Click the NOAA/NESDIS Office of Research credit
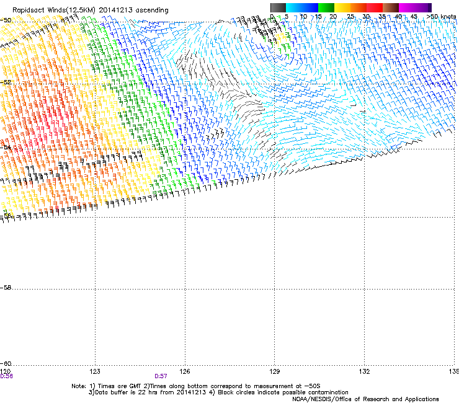 365,399
